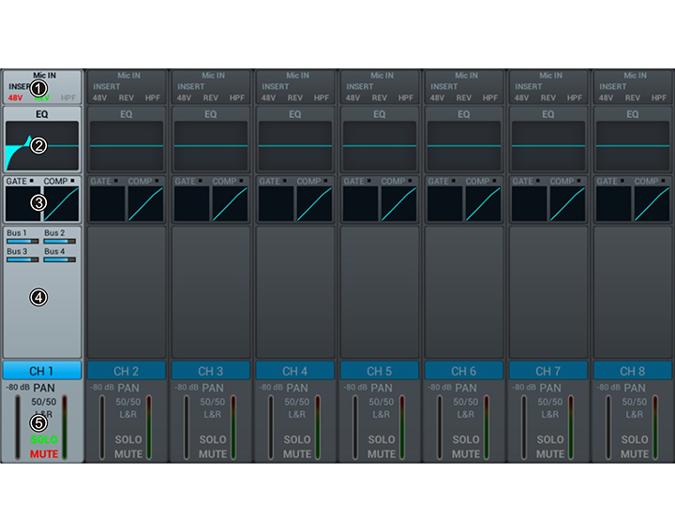Click the PAN label on channel 7
675x531 pixels.
(x=550, y=388)
